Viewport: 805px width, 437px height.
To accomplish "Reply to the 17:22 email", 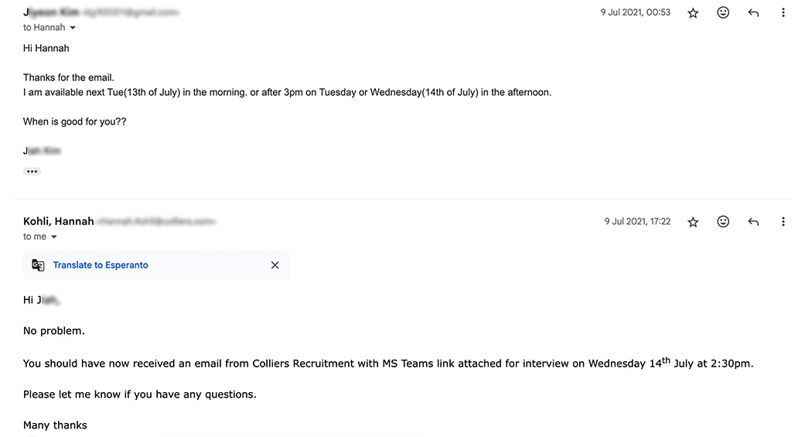I will coord(753,222).
